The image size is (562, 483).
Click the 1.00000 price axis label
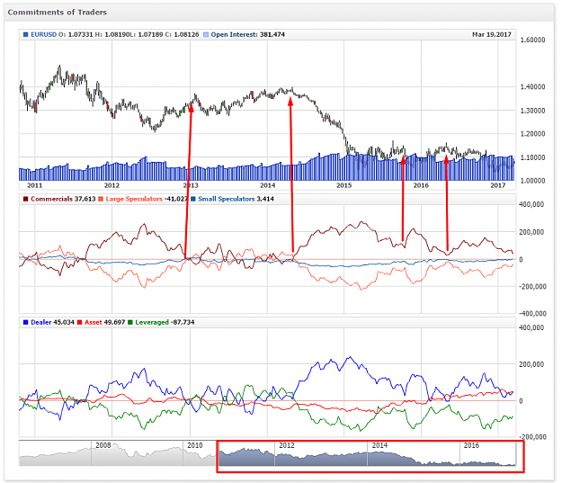coord(533,181)
